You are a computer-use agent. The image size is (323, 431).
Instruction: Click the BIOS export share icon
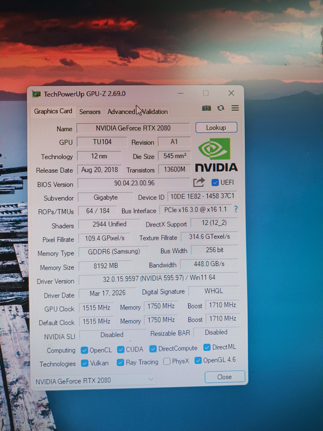199,182
